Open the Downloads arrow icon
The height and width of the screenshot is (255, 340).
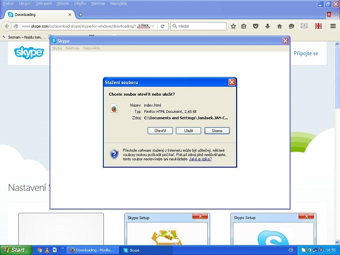[x=268, y=26]
